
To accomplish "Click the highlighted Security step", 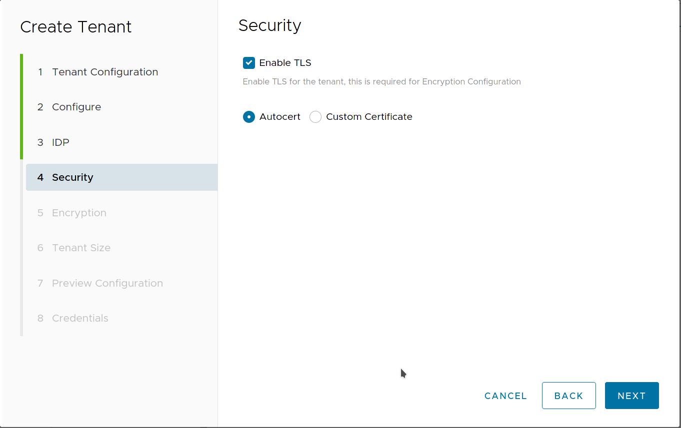I will (x=72, y=177).
